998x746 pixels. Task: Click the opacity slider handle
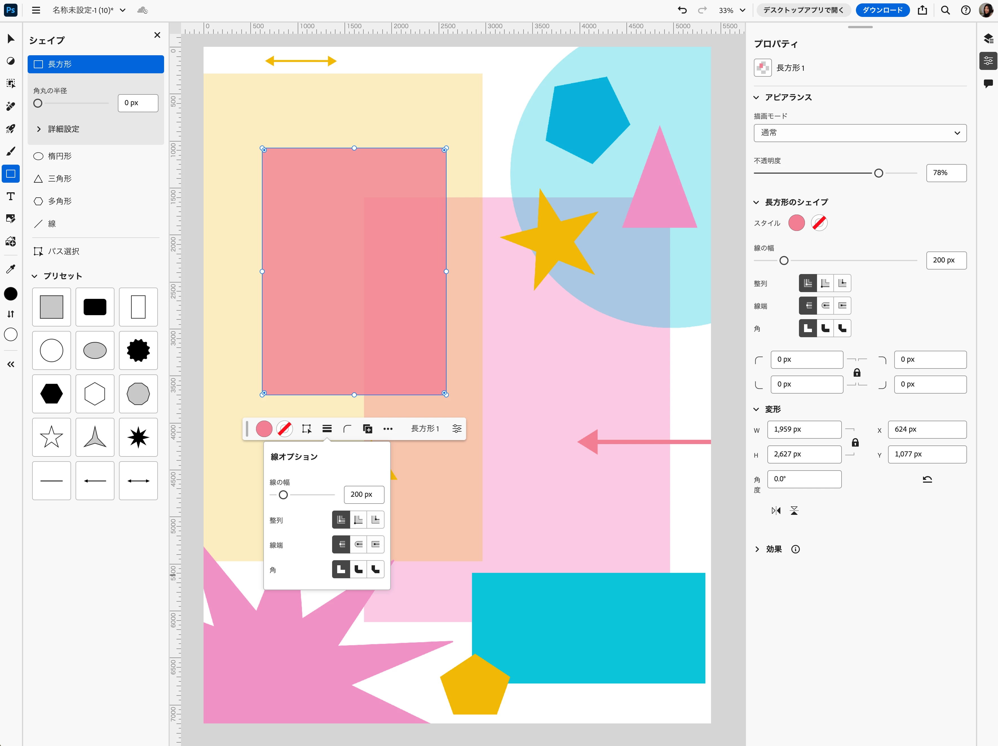click(878, 173)
